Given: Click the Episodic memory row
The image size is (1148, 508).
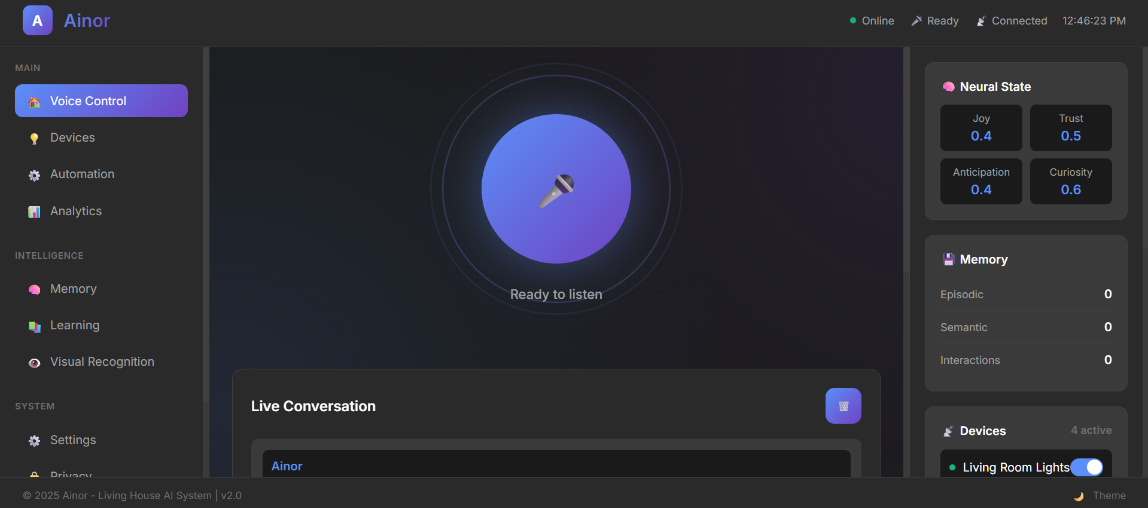Looking at the screenshot, I should [1025, 295].
